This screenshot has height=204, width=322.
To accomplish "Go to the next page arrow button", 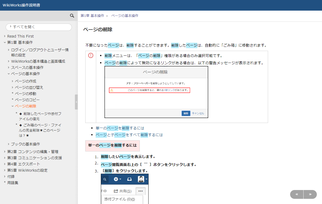I will 310,194.
